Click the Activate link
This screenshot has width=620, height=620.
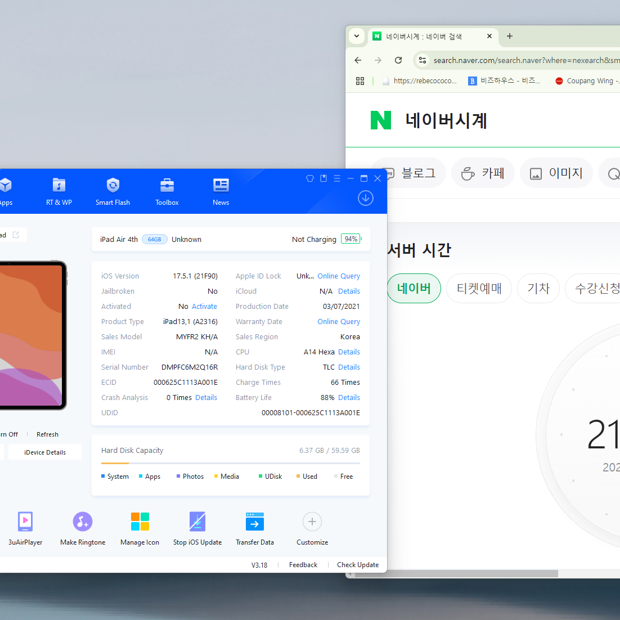(x=204, y=307)
